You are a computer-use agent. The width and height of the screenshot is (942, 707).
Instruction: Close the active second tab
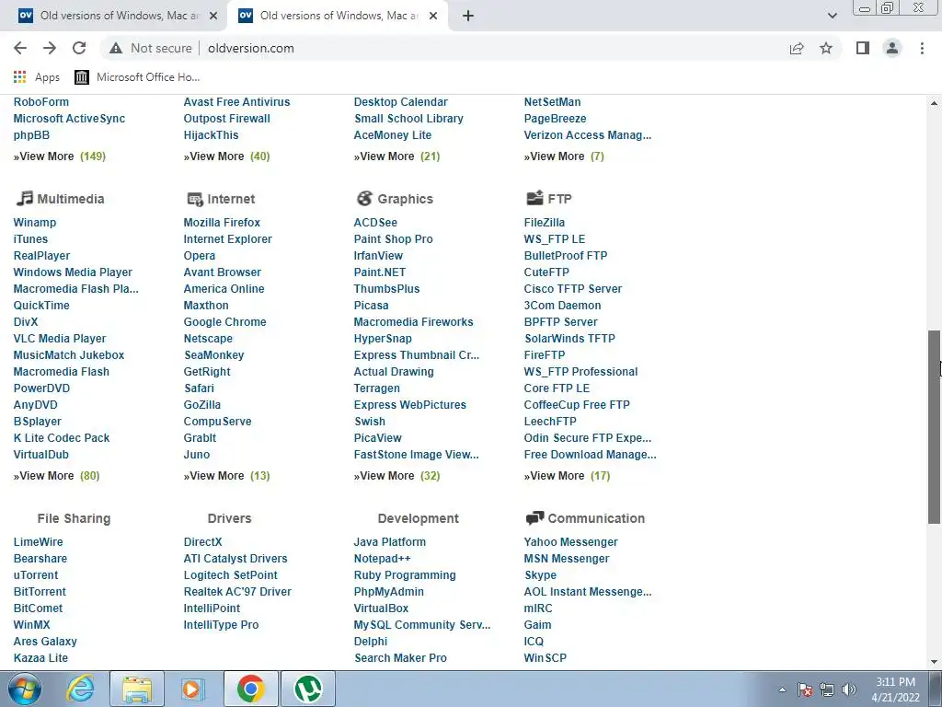pyautogui.click(x=433, y=17)
